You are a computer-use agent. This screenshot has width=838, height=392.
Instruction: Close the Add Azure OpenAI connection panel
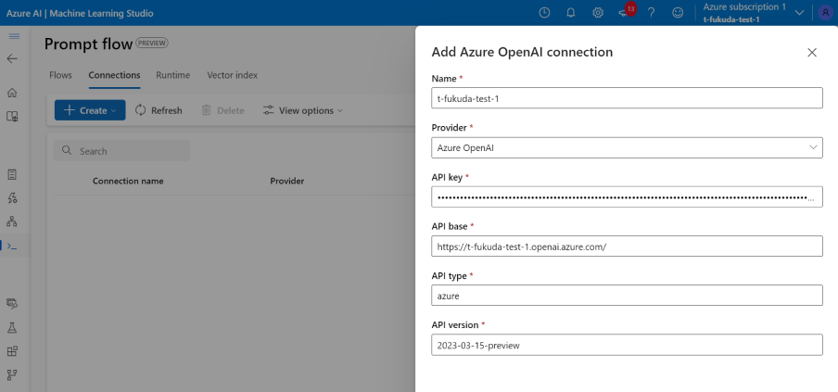tap(812, 53)
